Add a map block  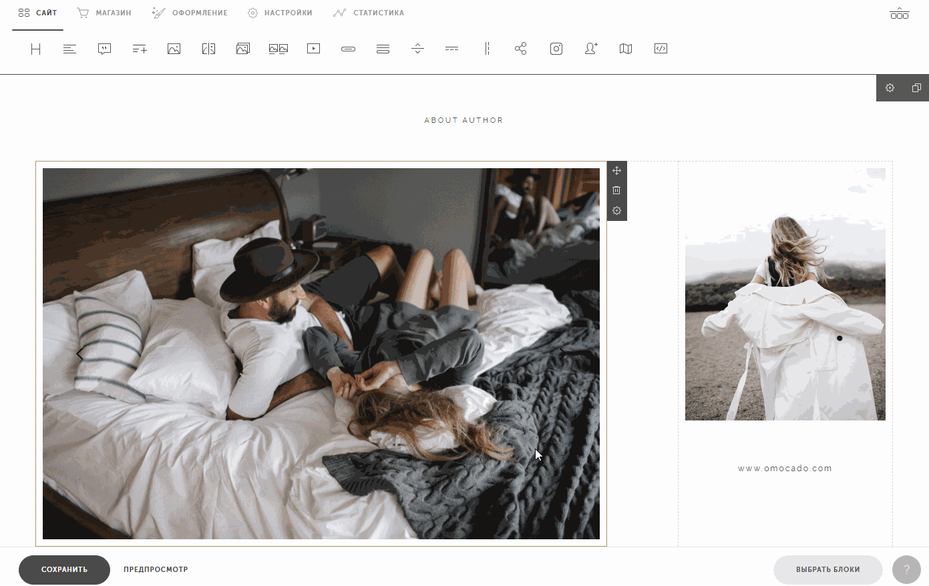tap(625, 48)
